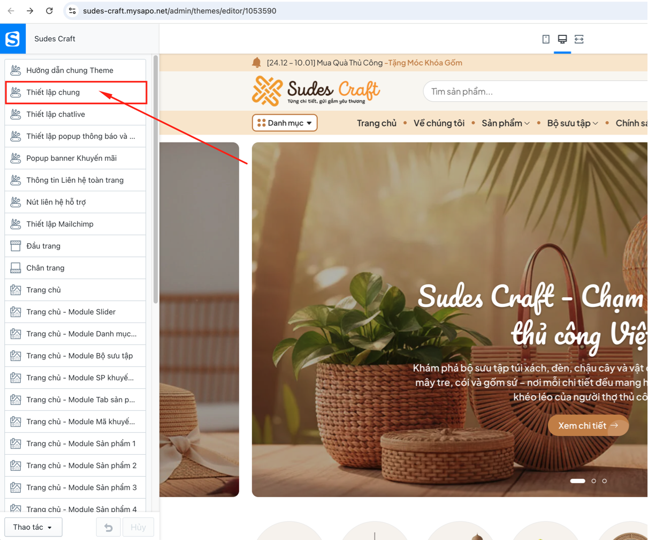648x540 pixels.
Task: Click the browser address bar URL
Action: click(180, 11)
